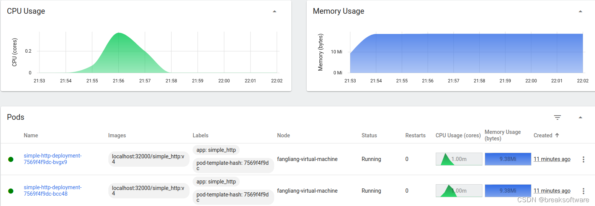Click Memory Usage (bytes) column header
Screen dimensions: 595x206
(x=503, y=135)
